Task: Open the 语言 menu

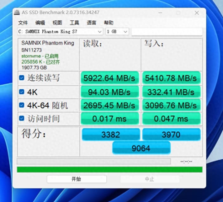Action: (x=91, y=22)
